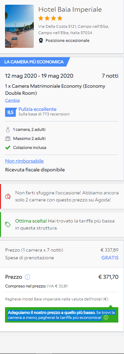
Task: Open the Pulizia eccellente reviews text
Action: click(x=37, y=109)
